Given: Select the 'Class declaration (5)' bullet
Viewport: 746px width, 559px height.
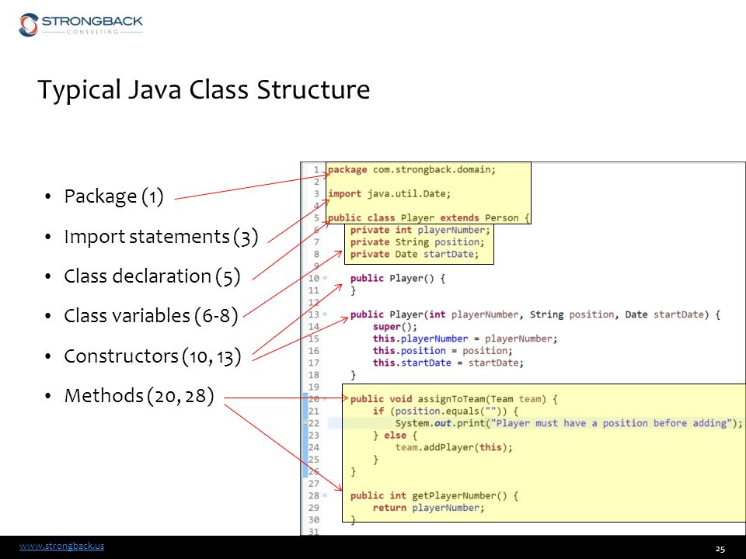Looking at the screenshot, I should tap(152, 276).
